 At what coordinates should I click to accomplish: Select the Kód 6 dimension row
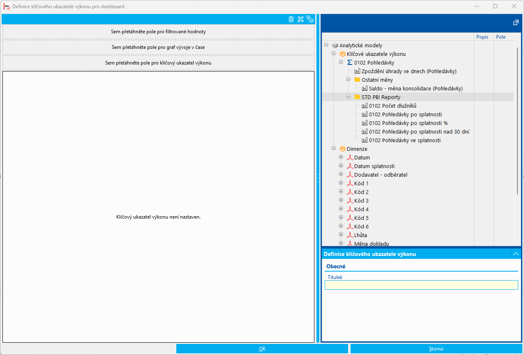(361, 227)
